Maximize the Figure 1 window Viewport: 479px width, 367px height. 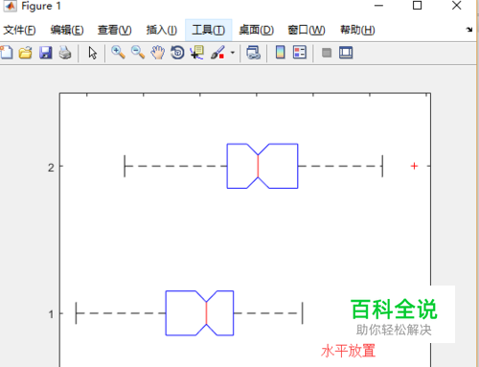(x=417, y=6)
